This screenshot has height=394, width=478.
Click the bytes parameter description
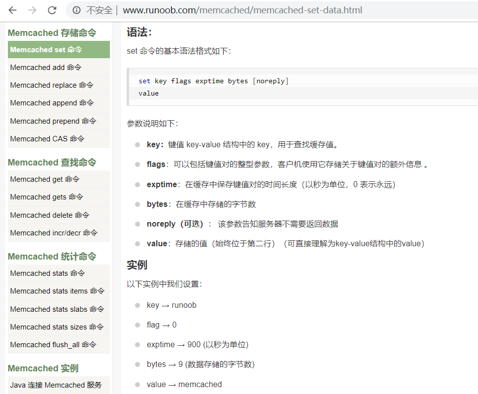(201, 204)
